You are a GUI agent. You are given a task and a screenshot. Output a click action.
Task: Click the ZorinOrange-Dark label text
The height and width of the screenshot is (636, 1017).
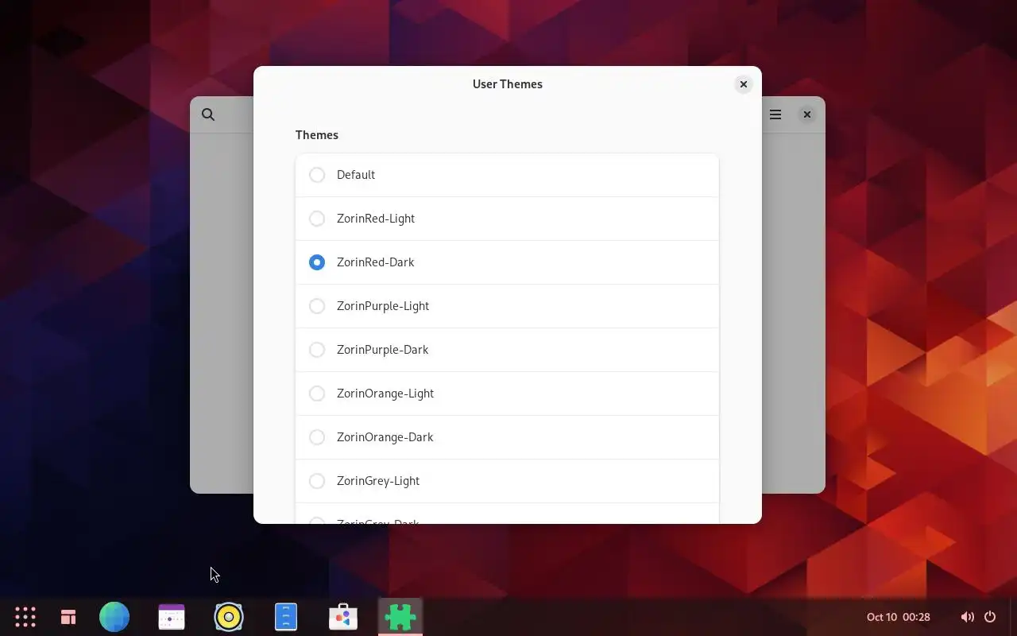click(385, 437)
